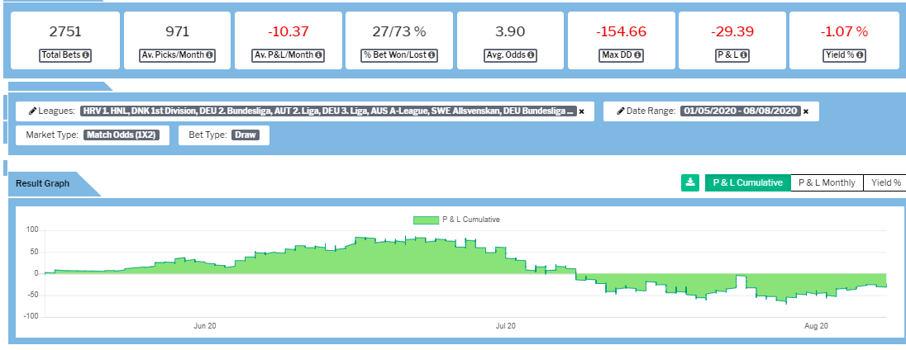Click the pencil icon next to Date Range
The image size is (906, 350).
coord(620,111)
